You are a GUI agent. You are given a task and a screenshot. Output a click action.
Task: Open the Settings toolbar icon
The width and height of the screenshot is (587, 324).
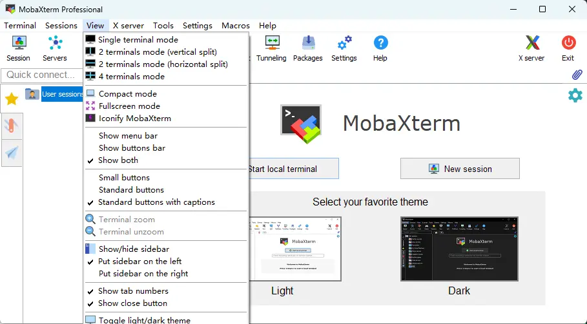[x=344, y=48]
